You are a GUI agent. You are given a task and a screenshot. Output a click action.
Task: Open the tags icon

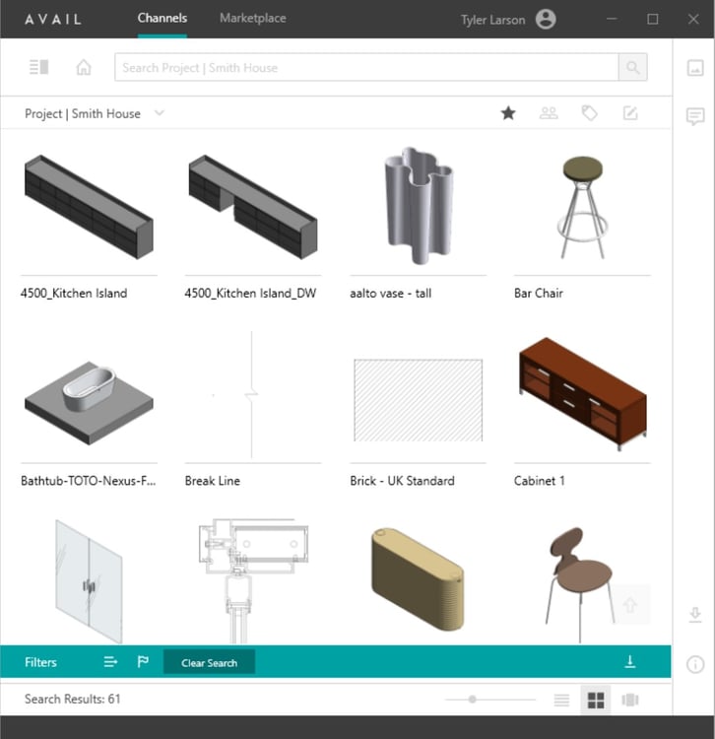pos(590,113)
